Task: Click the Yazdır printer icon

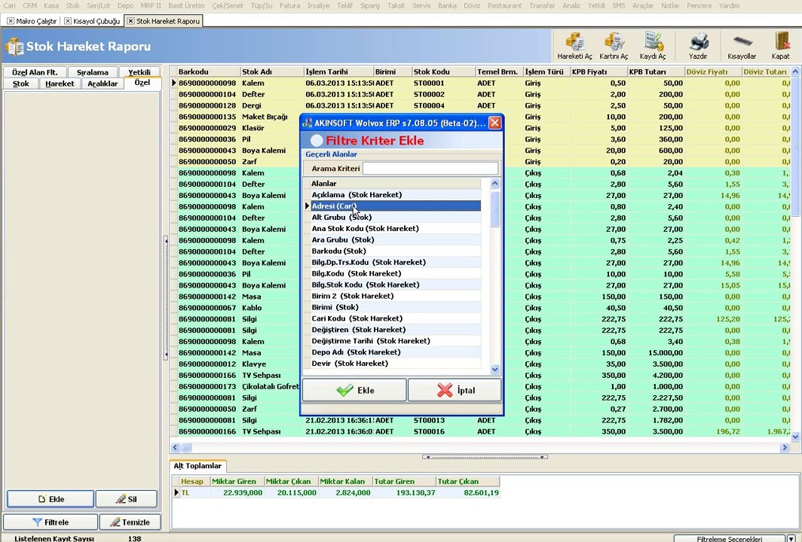Action: point(698,46)
